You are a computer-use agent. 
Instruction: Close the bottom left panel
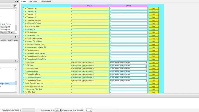point(17,61)
